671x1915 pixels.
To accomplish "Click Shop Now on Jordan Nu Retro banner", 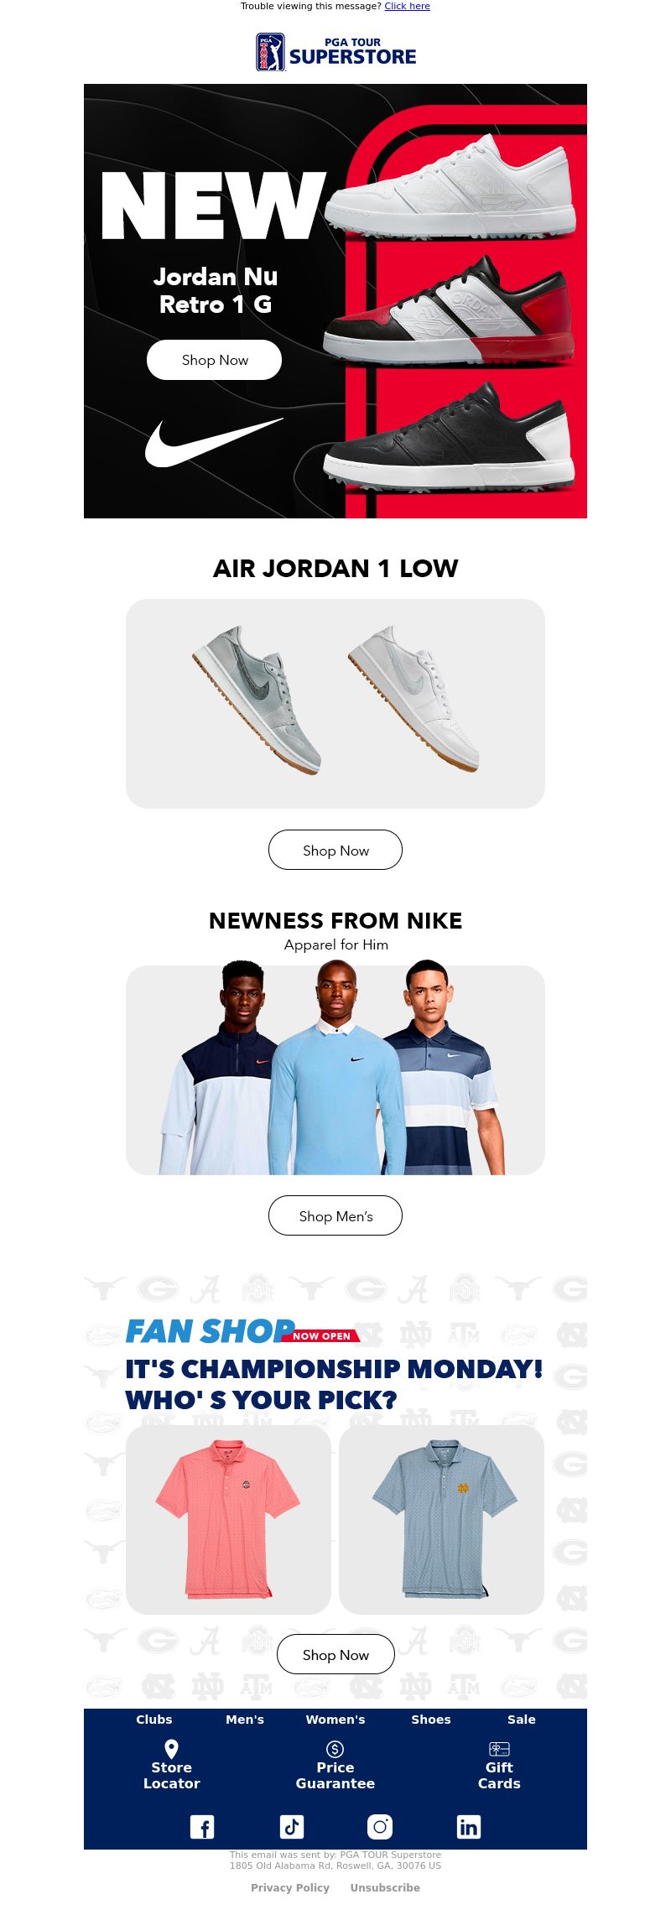I will (215, 360).
